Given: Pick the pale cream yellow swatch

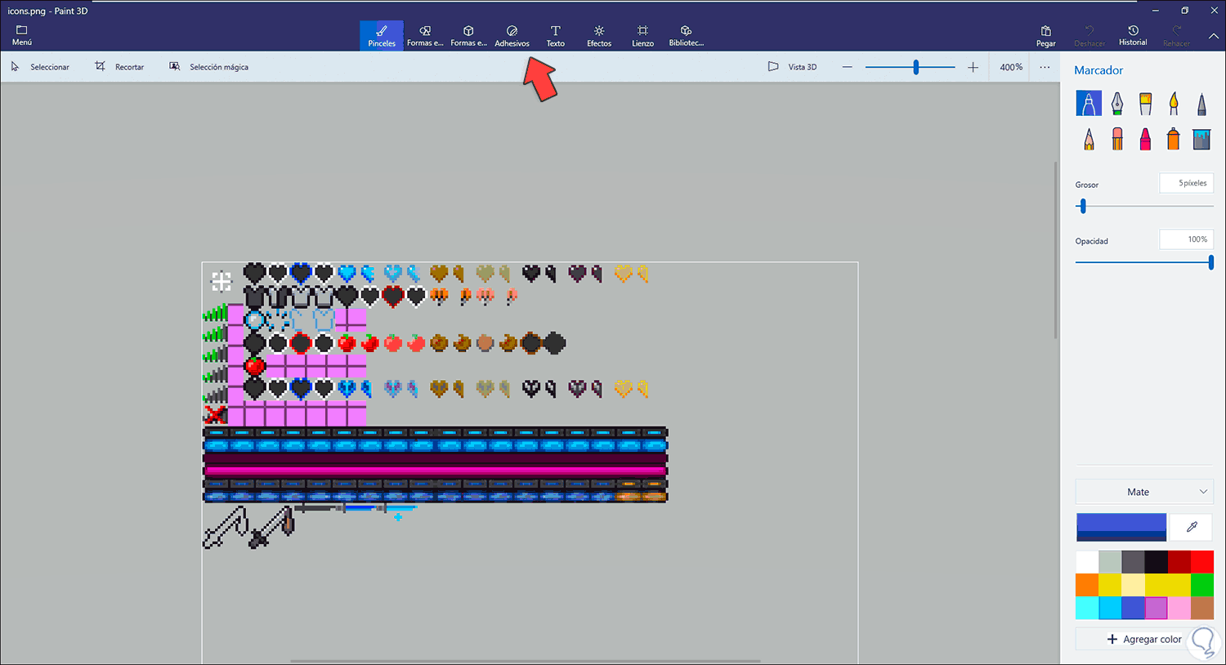Looking at the screenshot, I should tap(1133, 585).
